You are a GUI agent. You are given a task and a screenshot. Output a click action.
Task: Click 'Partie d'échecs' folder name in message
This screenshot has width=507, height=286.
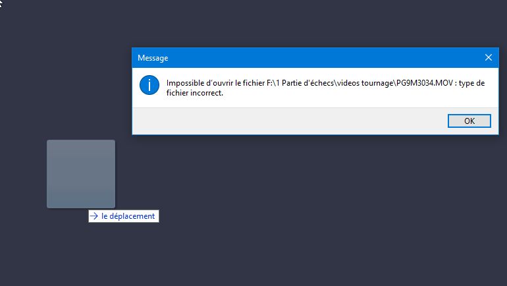click(x=309, y=83)
